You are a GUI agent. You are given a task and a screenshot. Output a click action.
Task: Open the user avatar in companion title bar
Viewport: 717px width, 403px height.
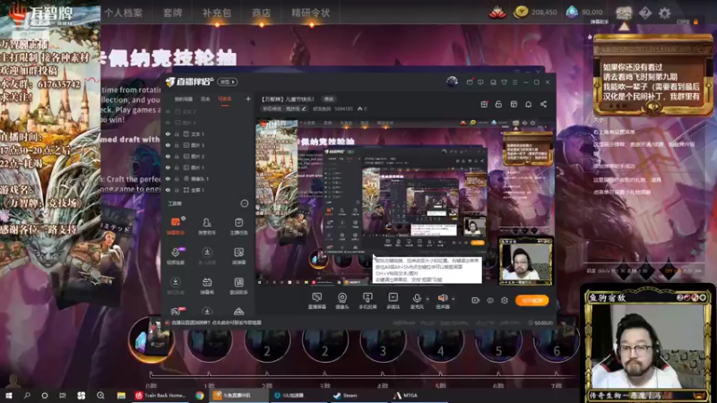pos(452,81)
